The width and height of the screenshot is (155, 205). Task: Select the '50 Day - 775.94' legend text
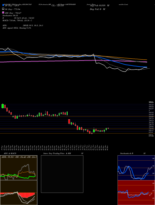click(x=12, y=9)
